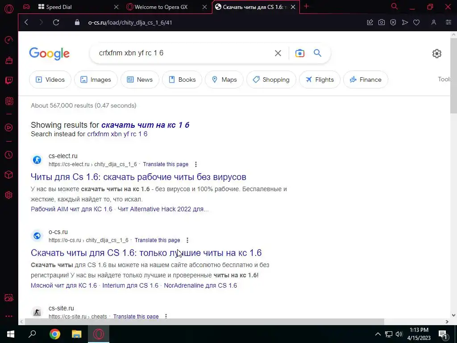Viewport: 457px width, 343px height.
Task: Open more options for cs-site.ru result
Action: (x=166, y=316)
